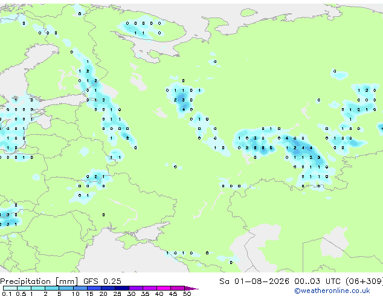383x296 pixels.
Task: Click legend label "0.1"
Action: click(7, 294)
